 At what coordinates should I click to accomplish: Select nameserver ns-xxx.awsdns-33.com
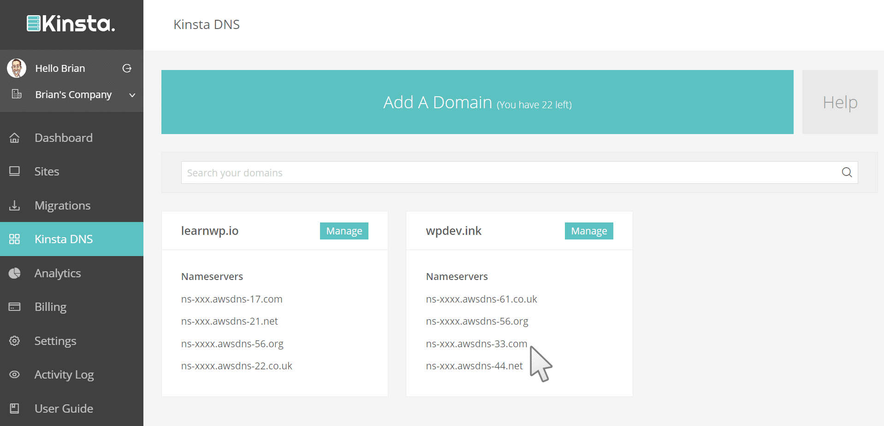coord(476,344)
